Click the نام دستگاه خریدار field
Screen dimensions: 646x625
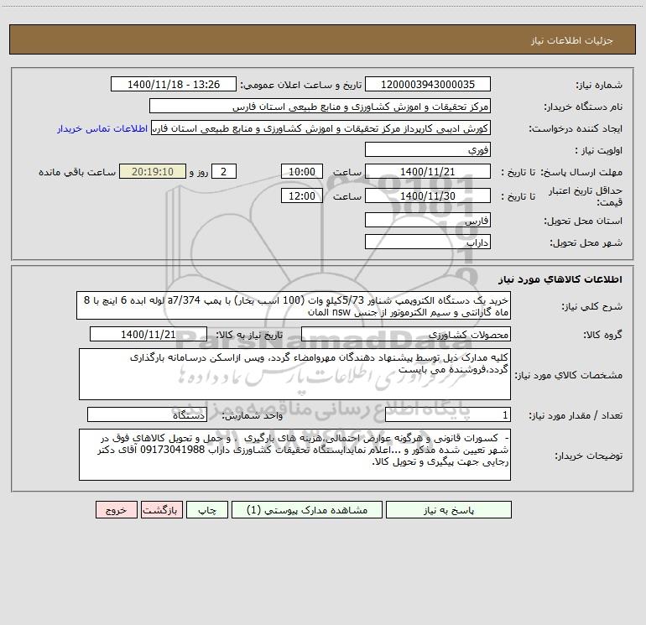tap(320, 107)
